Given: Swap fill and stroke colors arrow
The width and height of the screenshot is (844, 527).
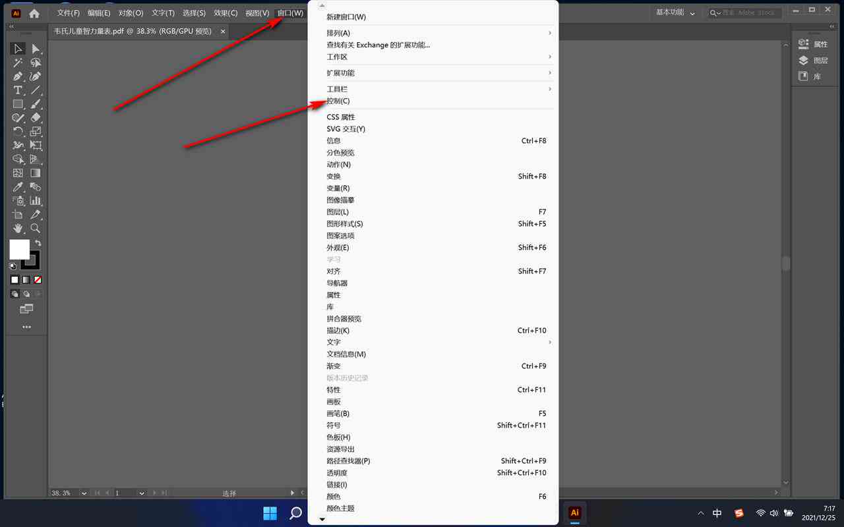Looking at the screenshot, I should (38, 243).
